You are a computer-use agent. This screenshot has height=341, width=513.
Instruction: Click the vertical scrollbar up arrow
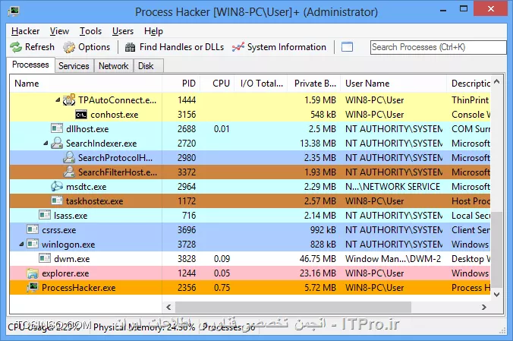(496, 81)
